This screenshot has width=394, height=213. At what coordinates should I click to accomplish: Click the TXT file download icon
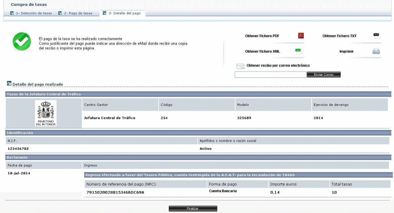point(376,36)
